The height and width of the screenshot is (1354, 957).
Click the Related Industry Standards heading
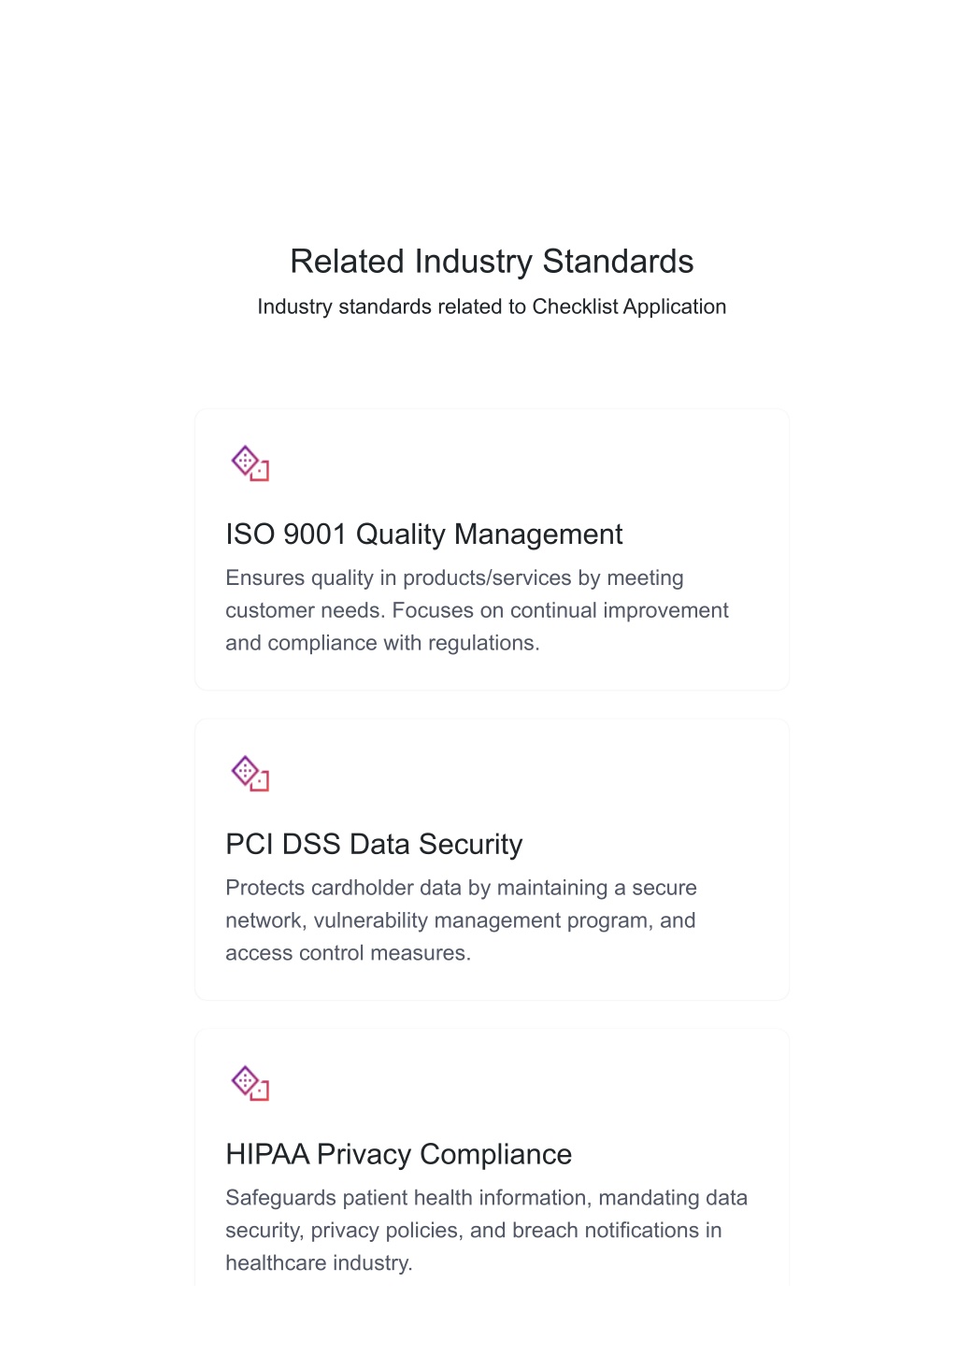point(492,262)
